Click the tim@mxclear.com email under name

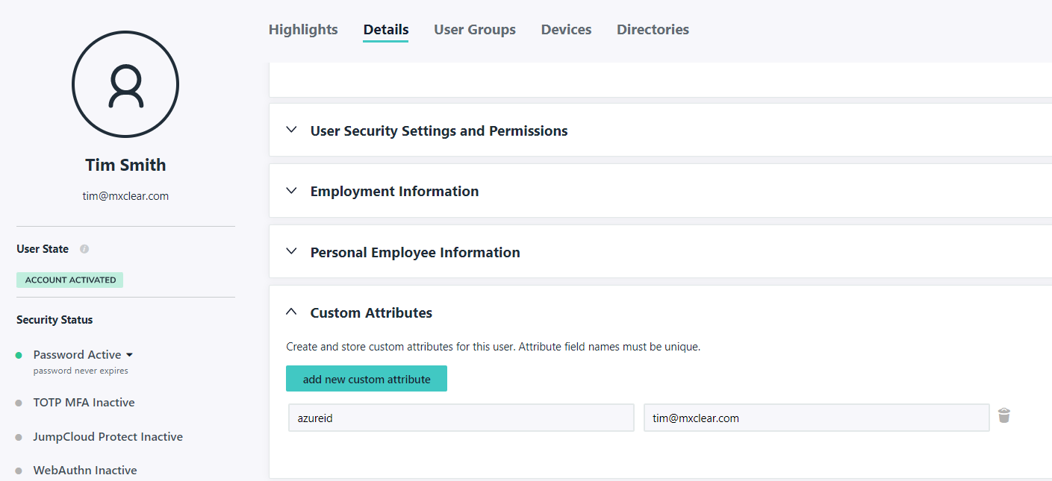(125, 196)
